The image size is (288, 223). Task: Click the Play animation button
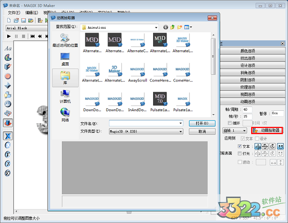10,36
